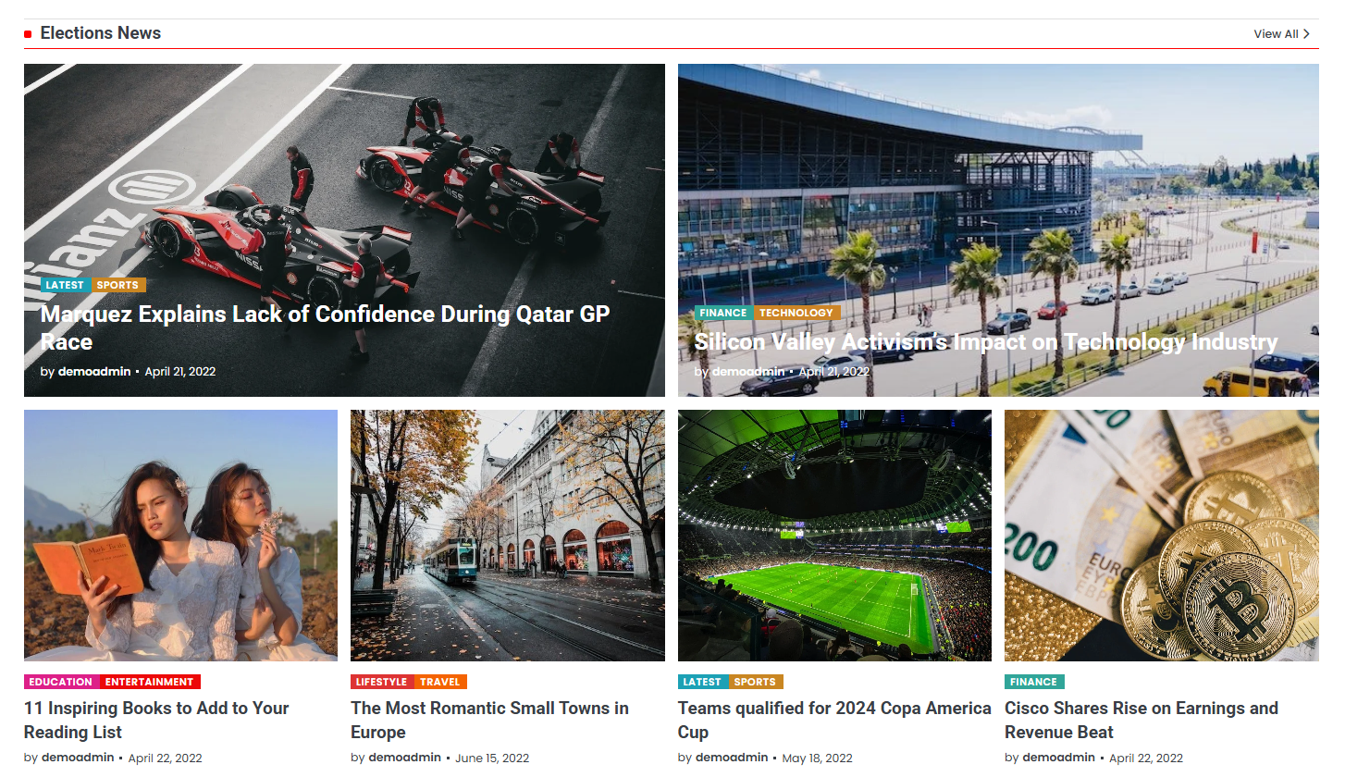Click the red square beside Elections News

28,34
